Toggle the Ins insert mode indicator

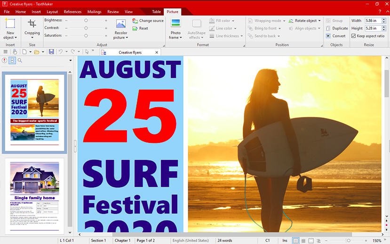(x=285, y=240)
